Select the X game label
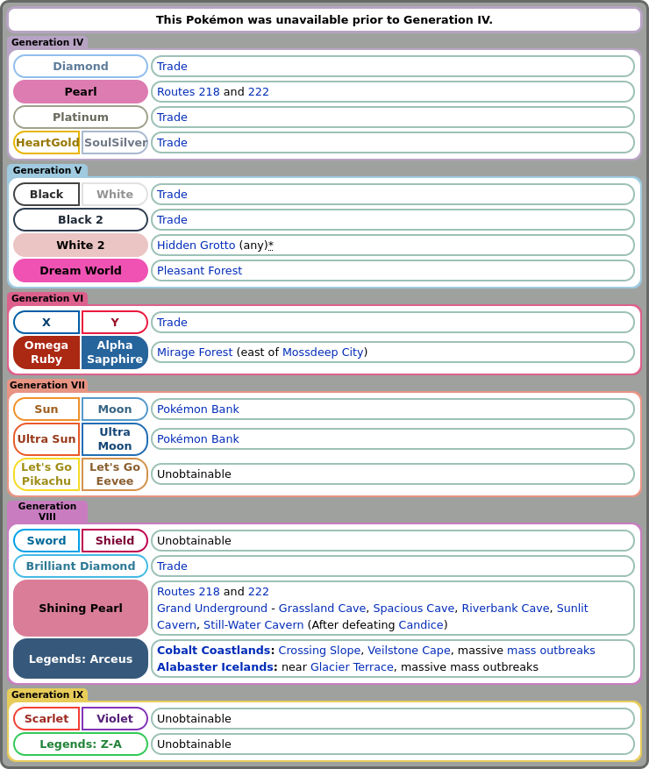This screenshot has height=769, width=649. click(x=46, y=322)
